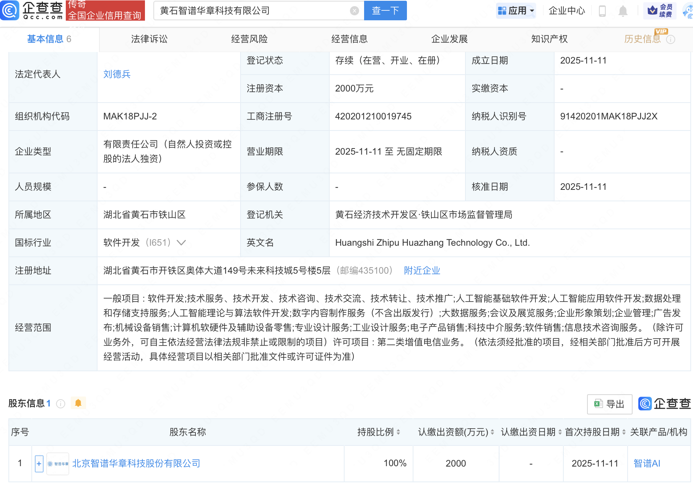Click the company name search input field
The image size is (693, 483).
click(x=252, y=11)
